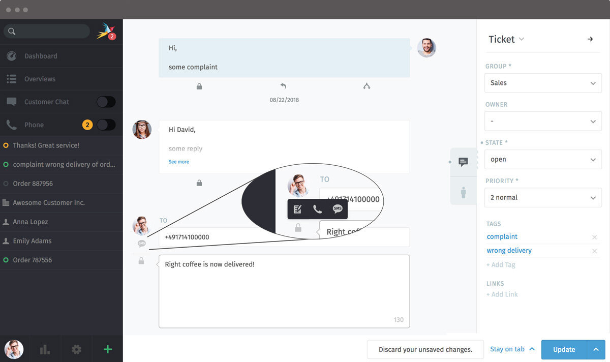Open Overviews in the left sidebar

point(40,79)
